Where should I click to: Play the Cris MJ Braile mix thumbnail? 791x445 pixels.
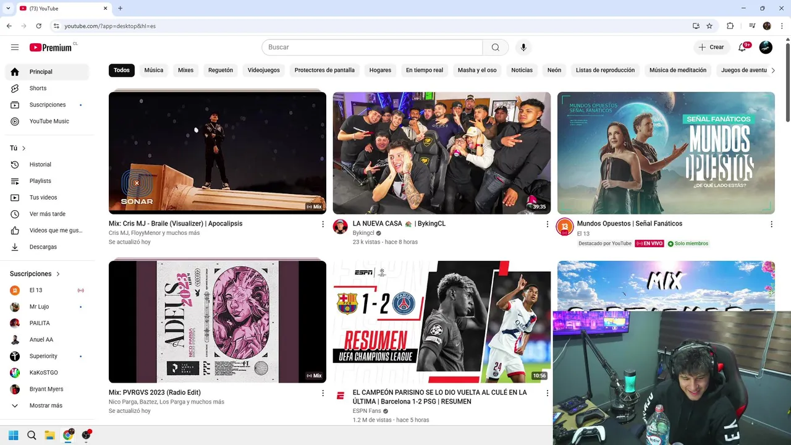coord(218,153)
